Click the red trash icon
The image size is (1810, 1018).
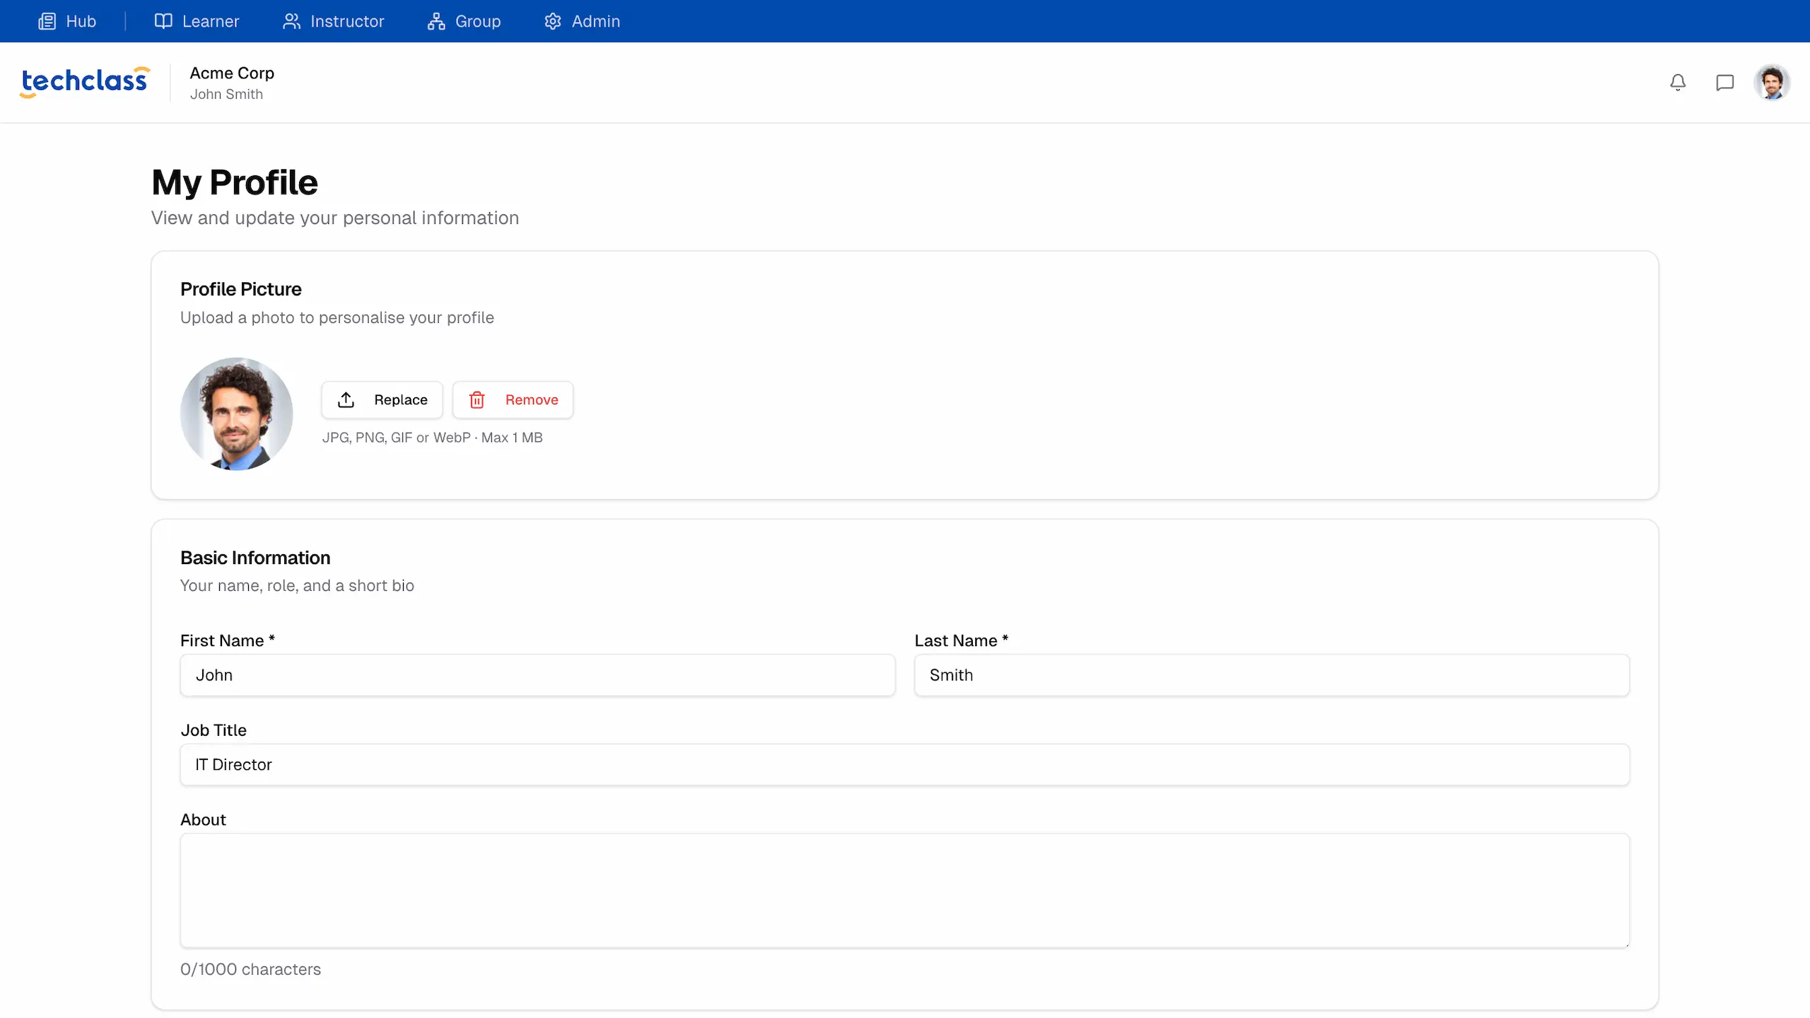tap(477, 400)
